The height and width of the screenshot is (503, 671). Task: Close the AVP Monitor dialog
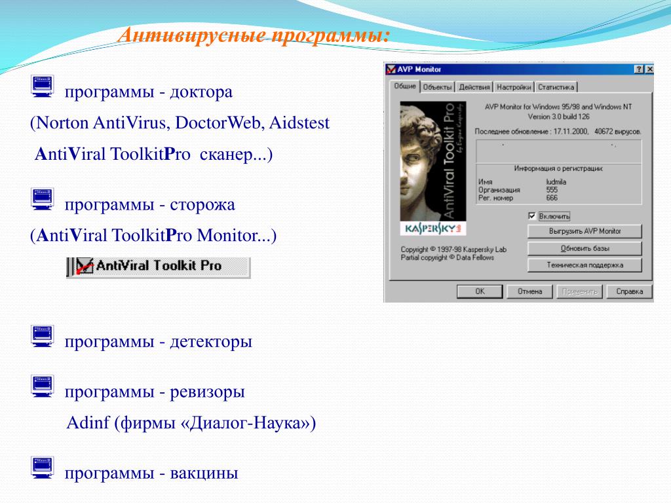649,69
